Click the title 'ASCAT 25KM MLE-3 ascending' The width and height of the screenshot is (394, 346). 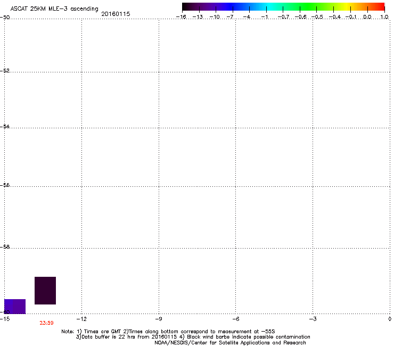coord(54,9)
